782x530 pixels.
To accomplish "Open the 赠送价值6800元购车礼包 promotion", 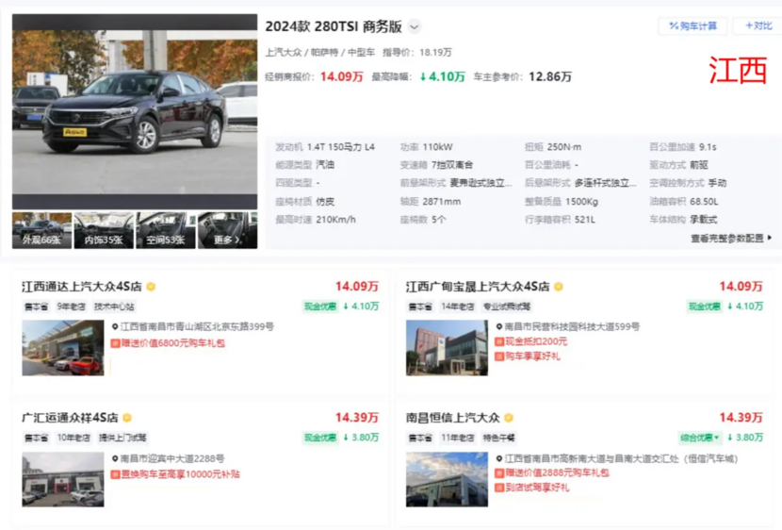I will (x=173, y=343).
